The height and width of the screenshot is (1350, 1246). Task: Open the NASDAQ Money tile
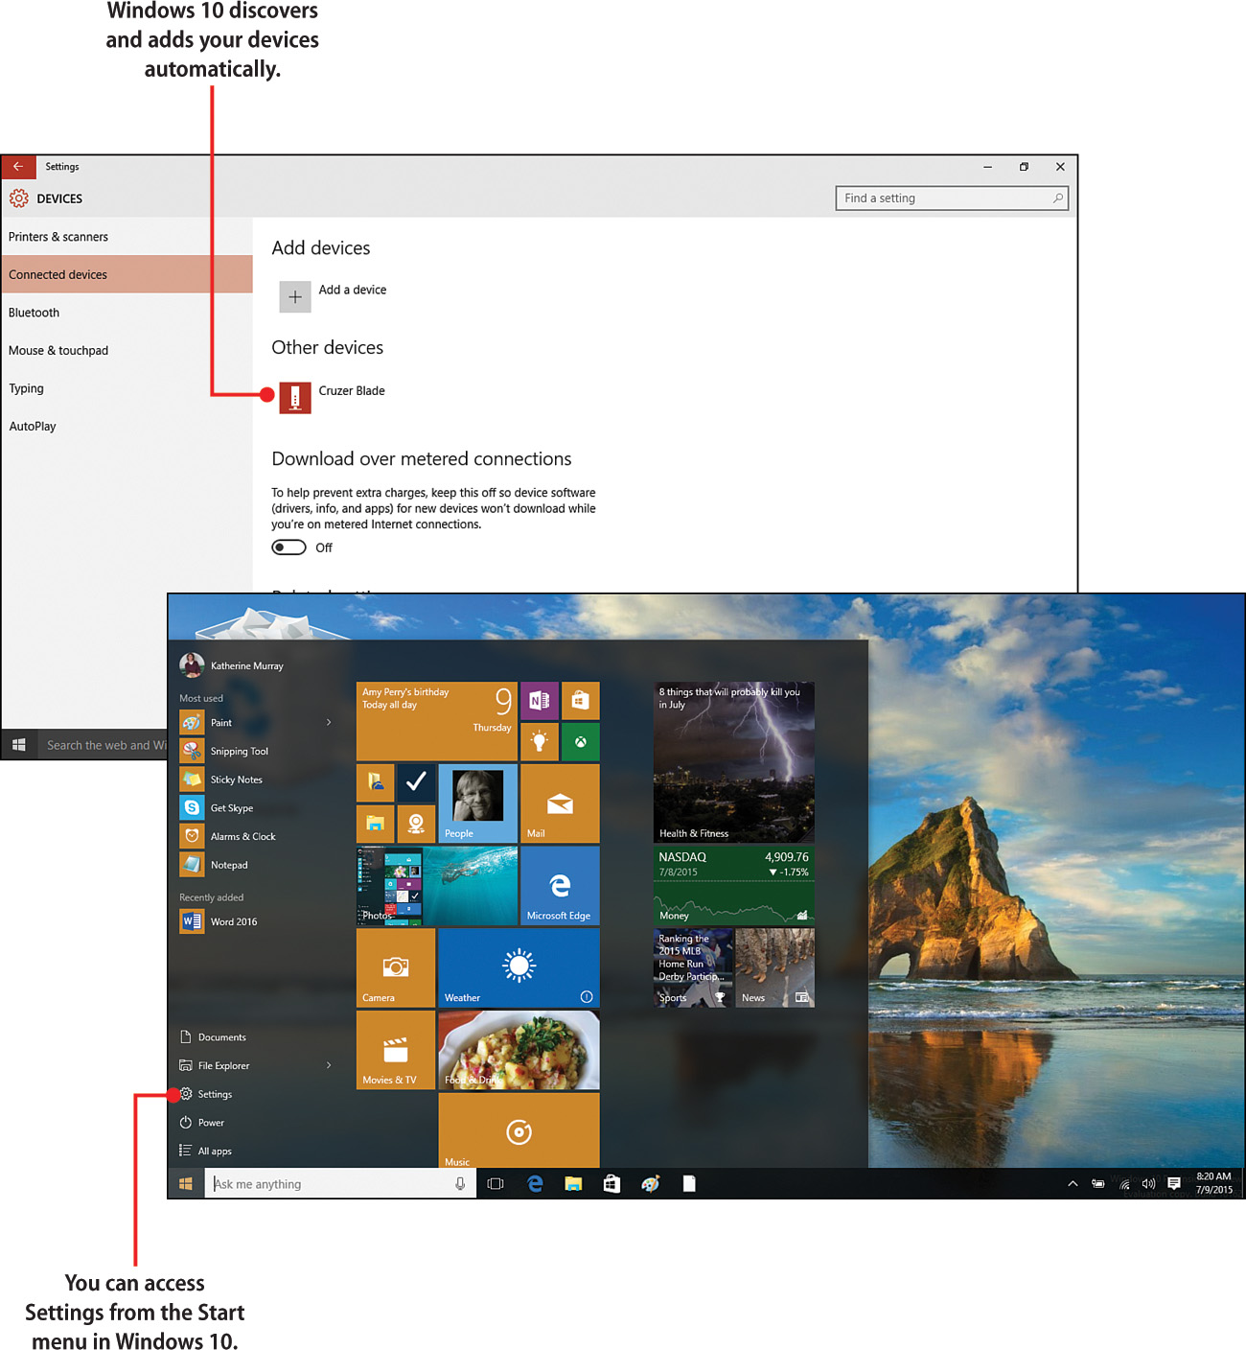734,886
